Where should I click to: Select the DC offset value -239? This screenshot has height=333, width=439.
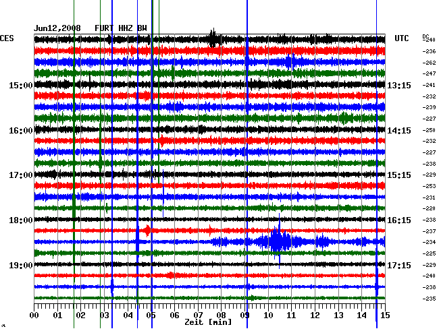(429, 107)
